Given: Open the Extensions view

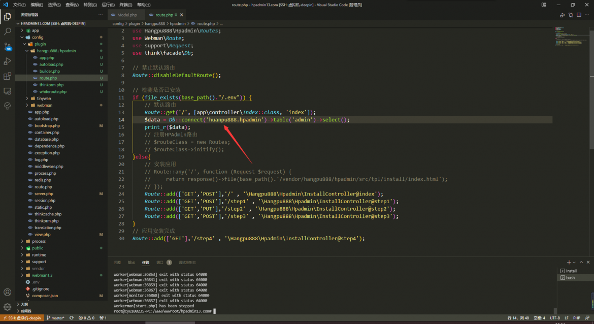Looking at the screenshot, I should (7, 76).
